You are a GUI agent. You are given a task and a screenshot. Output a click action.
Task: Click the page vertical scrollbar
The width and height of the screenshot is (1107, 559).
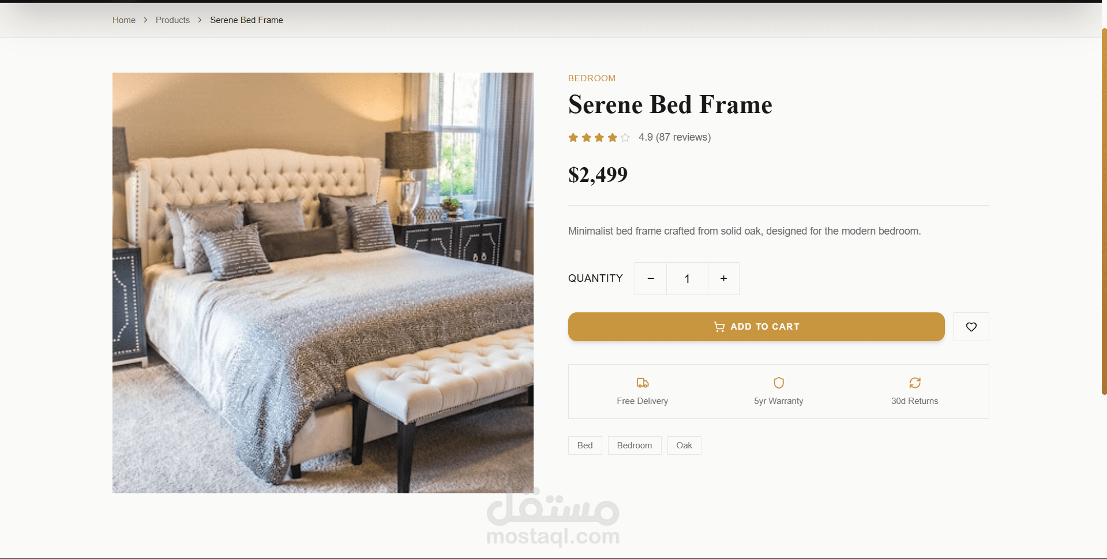click(1104, 211)
